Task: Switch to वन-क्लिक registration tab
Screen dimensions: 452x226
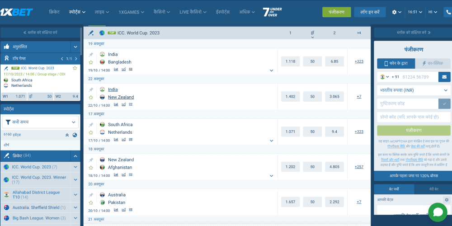Action: click(x=433, y=63)
